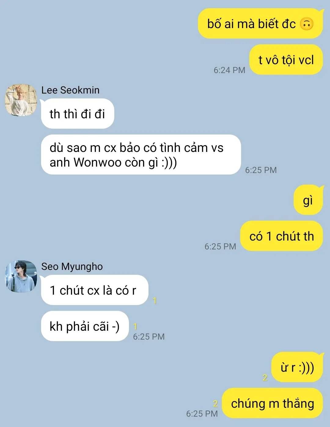Tap the Seo Myungho sender name
Viewport: 330px width, 427px height.
pos(72,266)
